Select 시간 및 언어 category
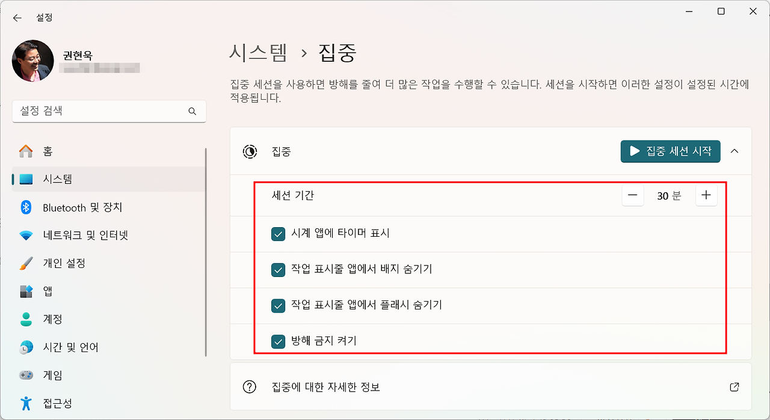The image size is (770, 420). 70,347
